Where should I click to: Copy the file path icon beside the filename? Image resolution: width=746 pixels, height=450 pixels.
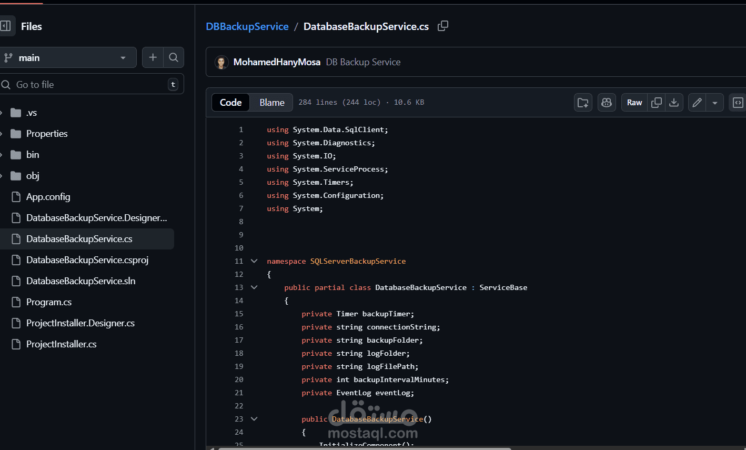[x=442, y=26]
